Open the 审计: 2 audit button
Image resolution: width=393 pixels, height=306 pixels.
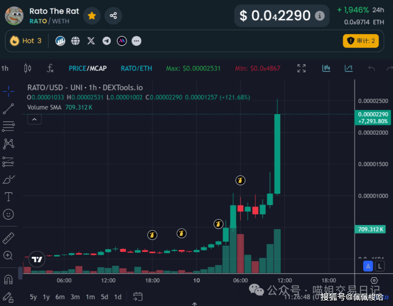coord(361,41)
